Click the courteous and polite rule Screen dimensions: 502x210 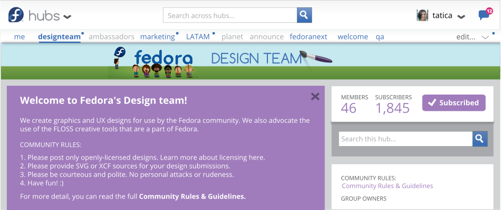(x=127, y=175)
